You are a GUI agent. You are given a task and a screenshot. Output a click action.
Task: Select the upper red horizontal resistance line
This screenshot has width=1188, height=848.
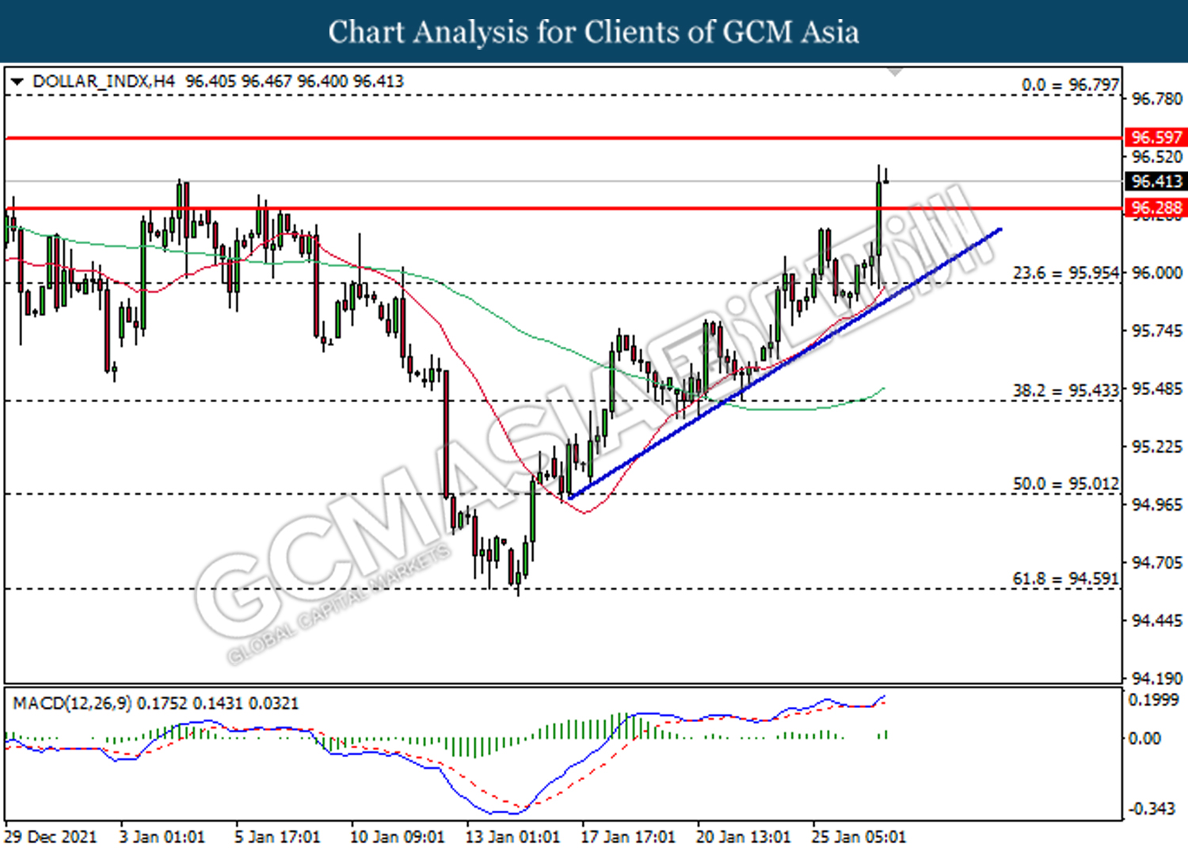pos(563,139)
